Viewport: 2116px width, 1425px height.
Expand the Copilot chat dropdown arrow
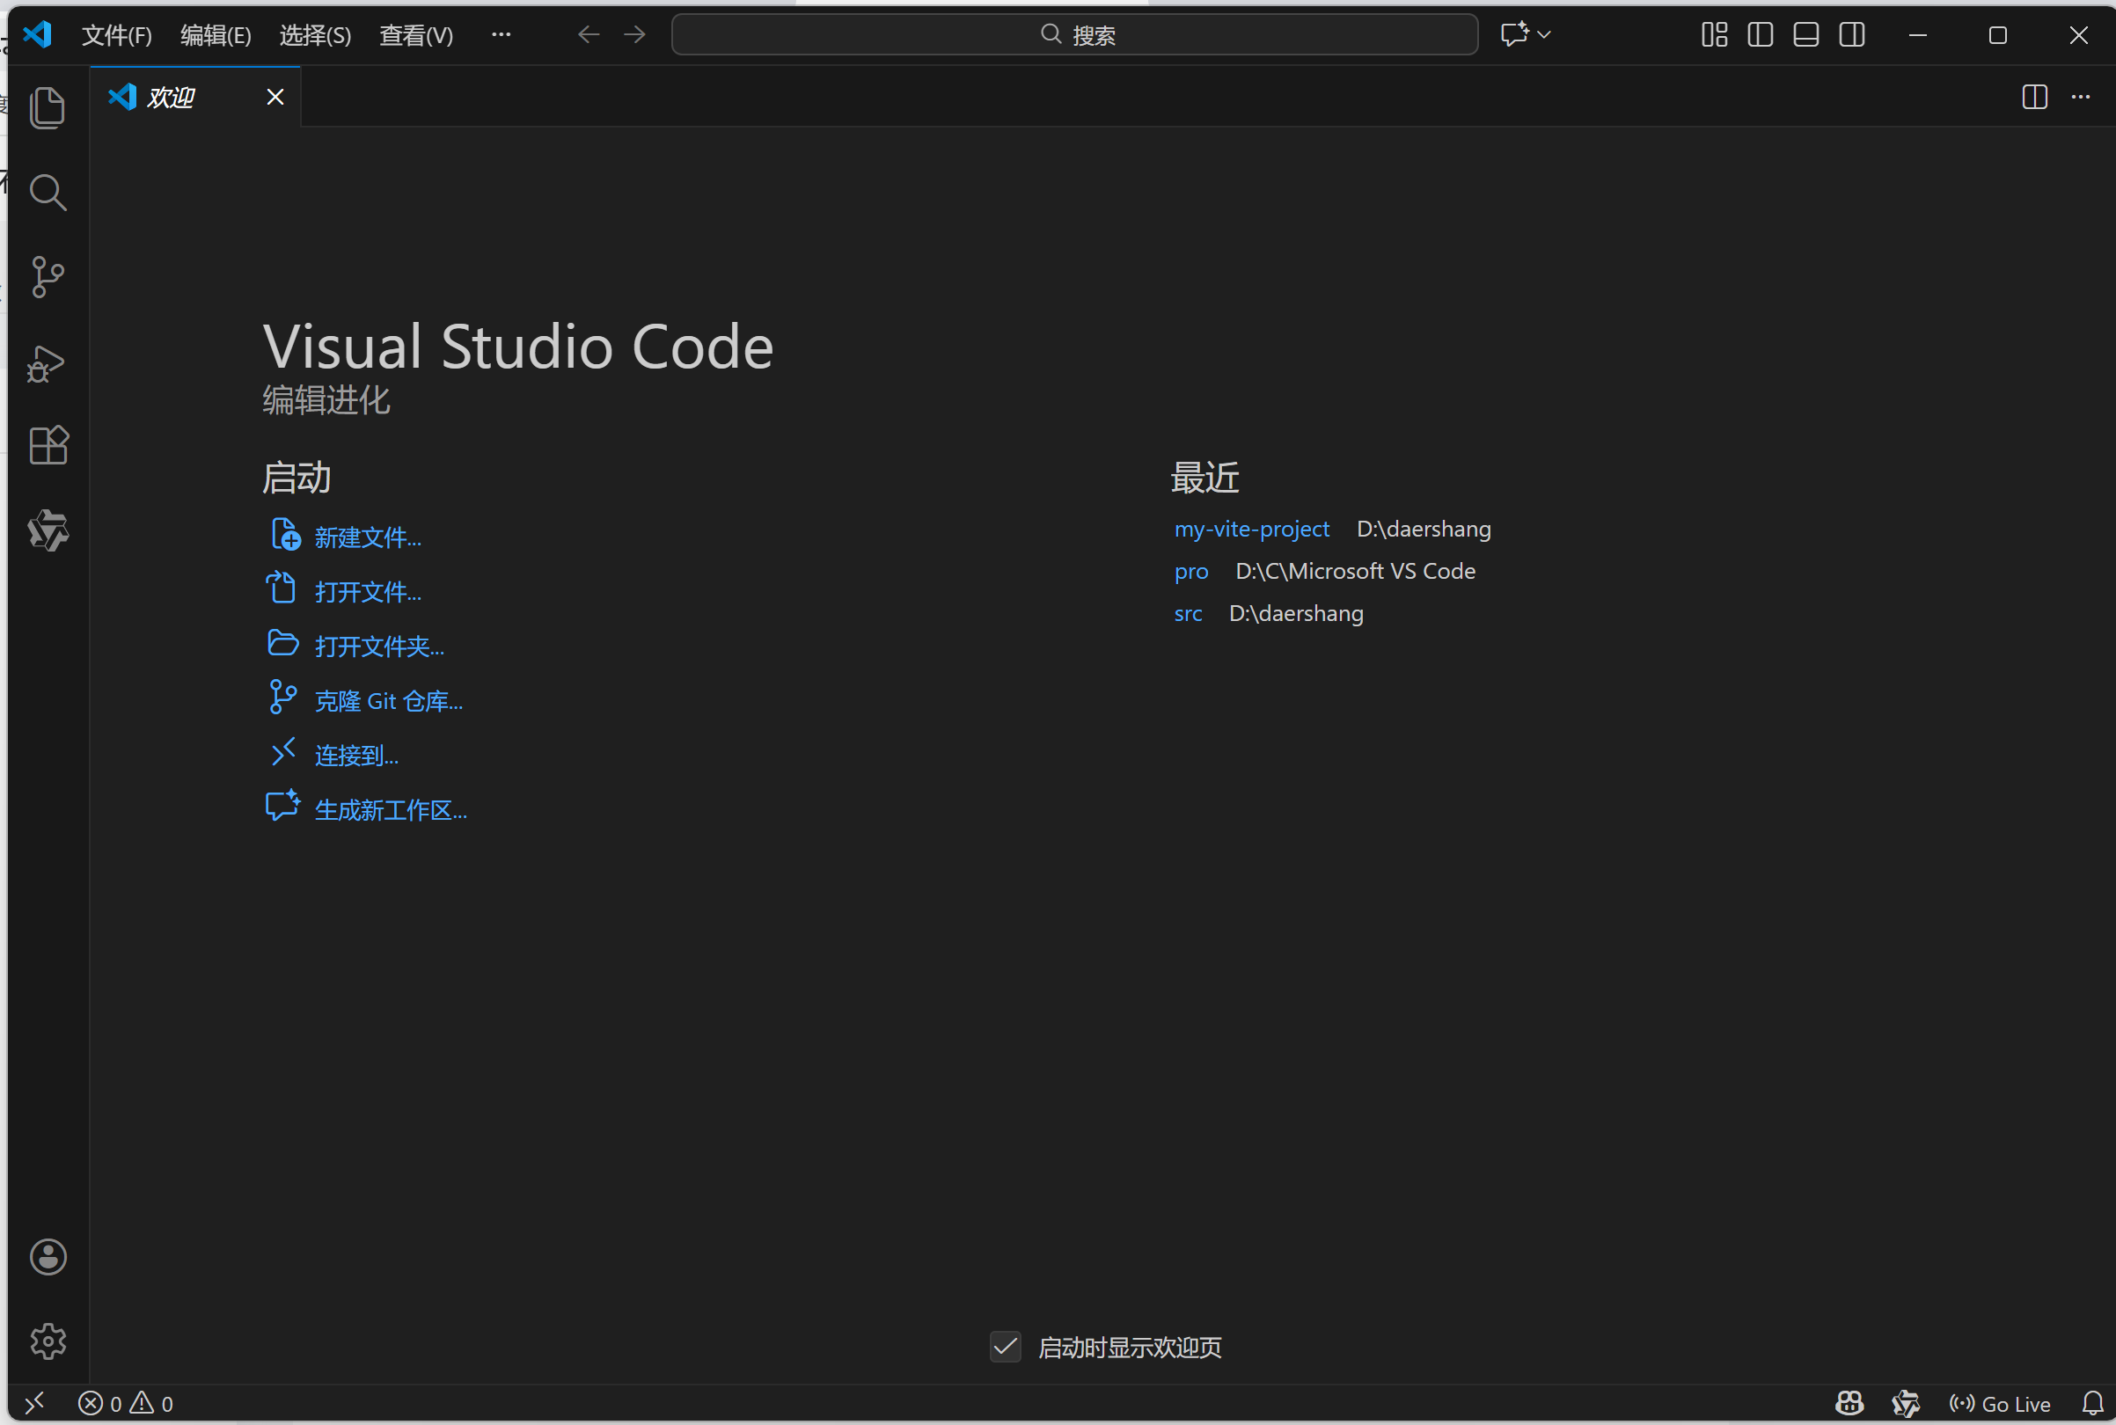point(1543,34)
